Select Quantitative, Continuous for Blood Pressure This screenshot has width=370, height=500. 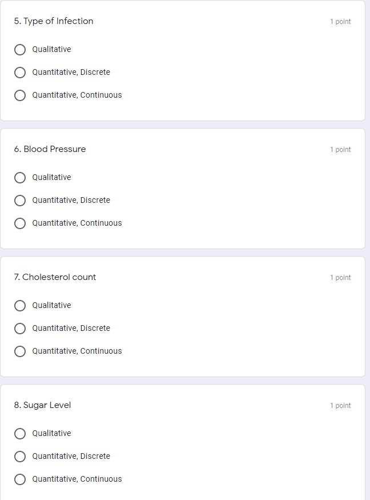point(20,223)
